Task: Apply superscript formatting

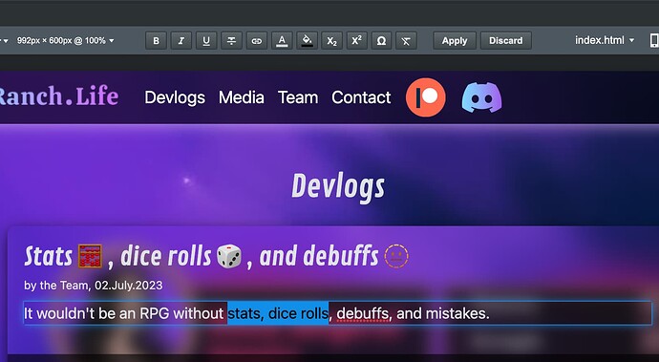Action: point(356,41)
